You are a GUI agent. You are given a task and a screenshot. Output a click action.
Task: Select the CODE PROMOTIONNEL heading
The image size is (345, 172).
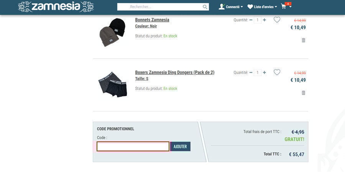(x=115, y=129)
